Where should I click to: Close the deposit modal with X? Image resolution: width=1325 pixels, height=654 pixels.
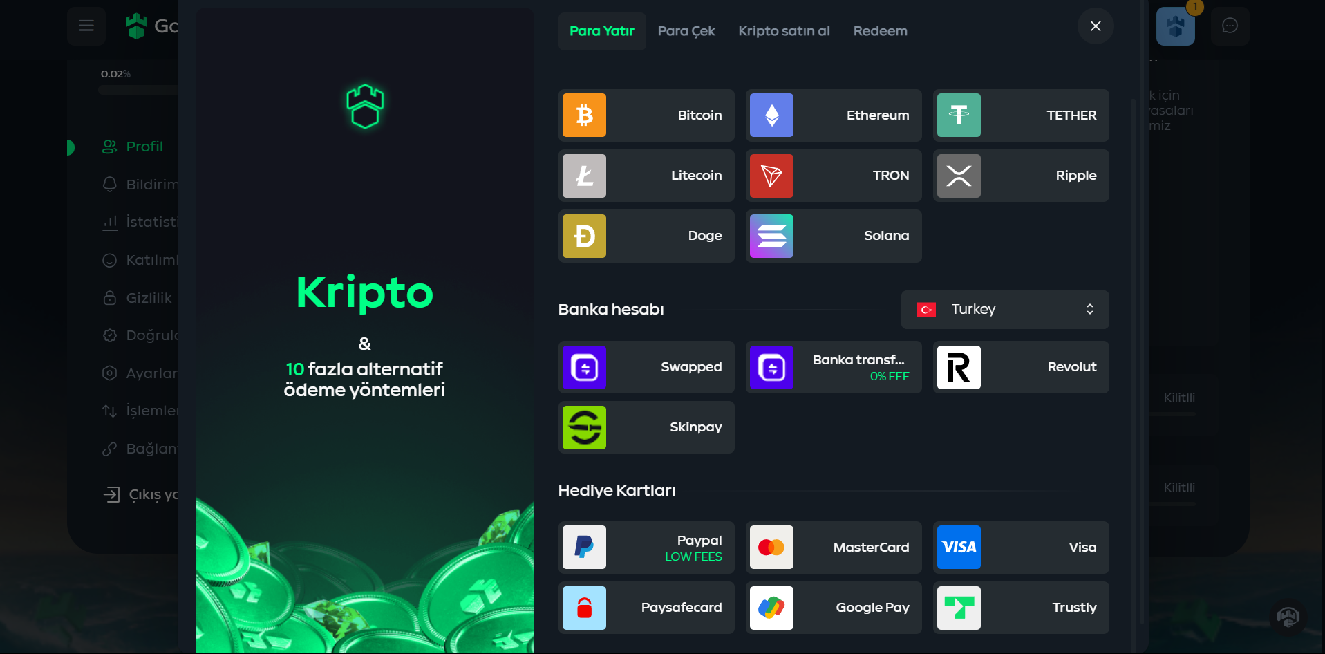(1096, 26)
